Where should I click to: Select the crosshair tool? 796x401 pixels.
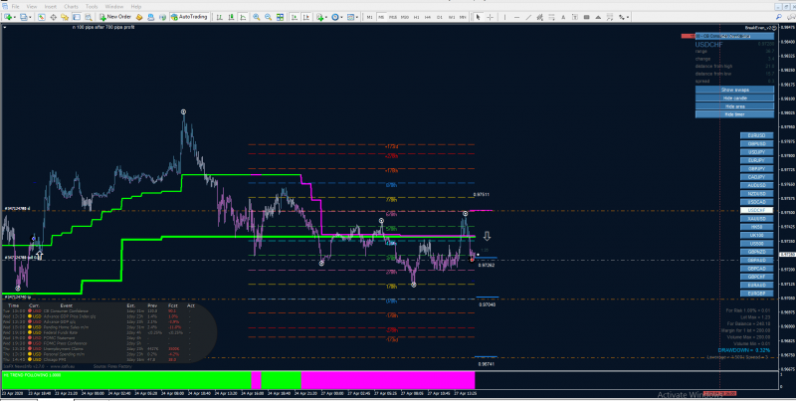click(x=490, y=17)
